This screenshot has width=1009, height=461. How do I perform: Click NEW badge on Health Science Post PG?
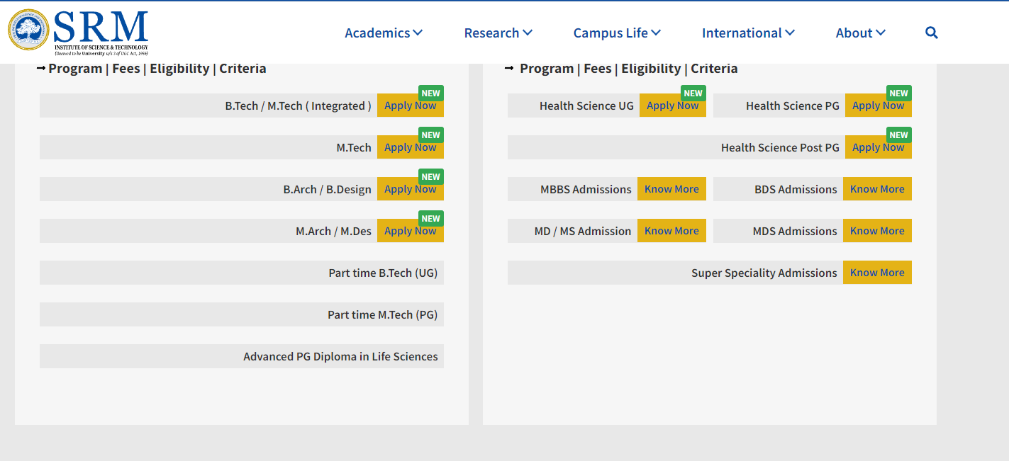click(899, 135)
